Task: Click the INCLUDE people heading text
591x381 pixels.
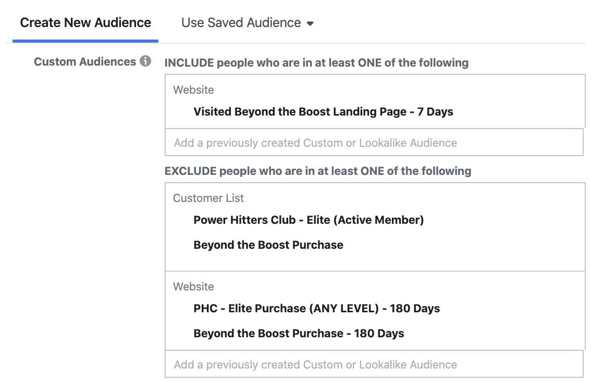Action: [x=317, y=62]
